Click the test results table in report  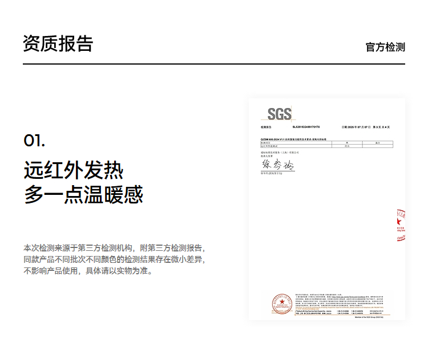(x=325, y=145)
